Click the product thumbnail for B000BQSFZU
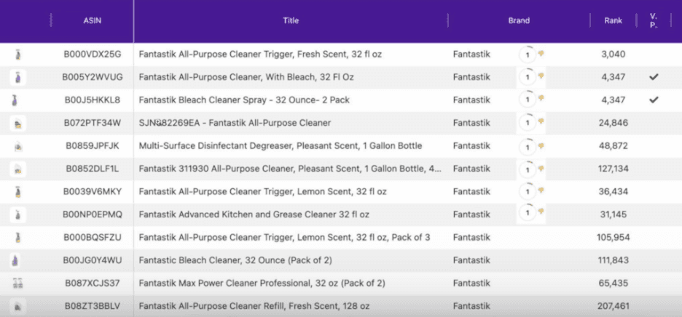Image resolution: width=682 pixels, height=317 pixels. click(17, 238)
